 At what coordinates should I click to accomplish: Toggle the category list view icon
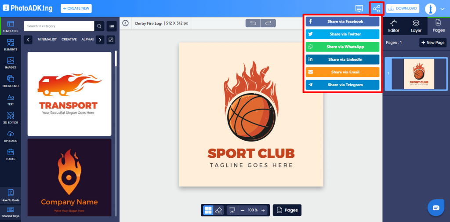(111, 26)
